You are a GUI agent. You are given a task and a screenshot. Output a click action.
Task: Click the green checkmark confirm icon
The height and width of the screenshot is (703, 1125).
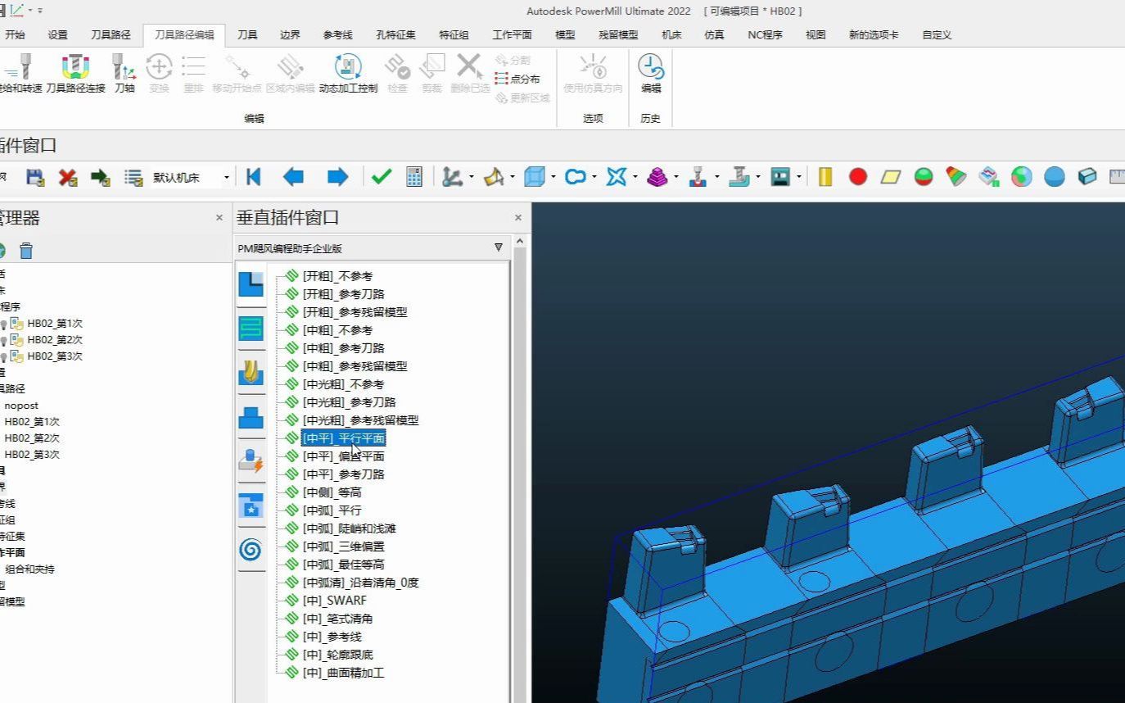(382, 177)
